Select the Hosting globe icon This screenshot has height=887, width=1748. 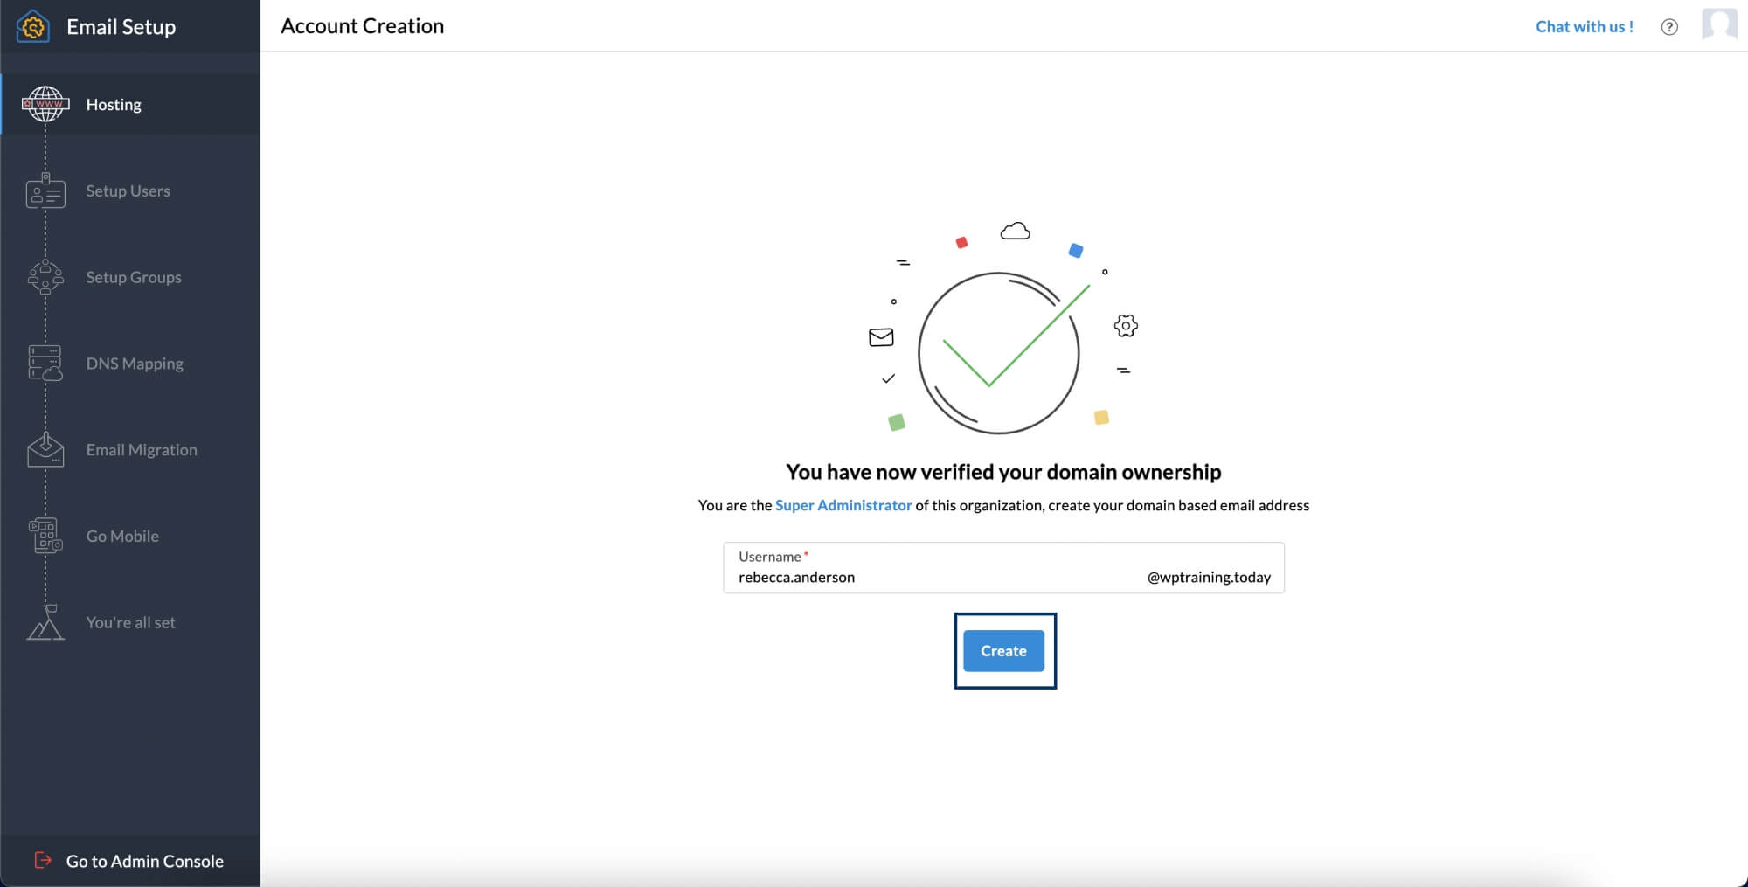(45, 104)
